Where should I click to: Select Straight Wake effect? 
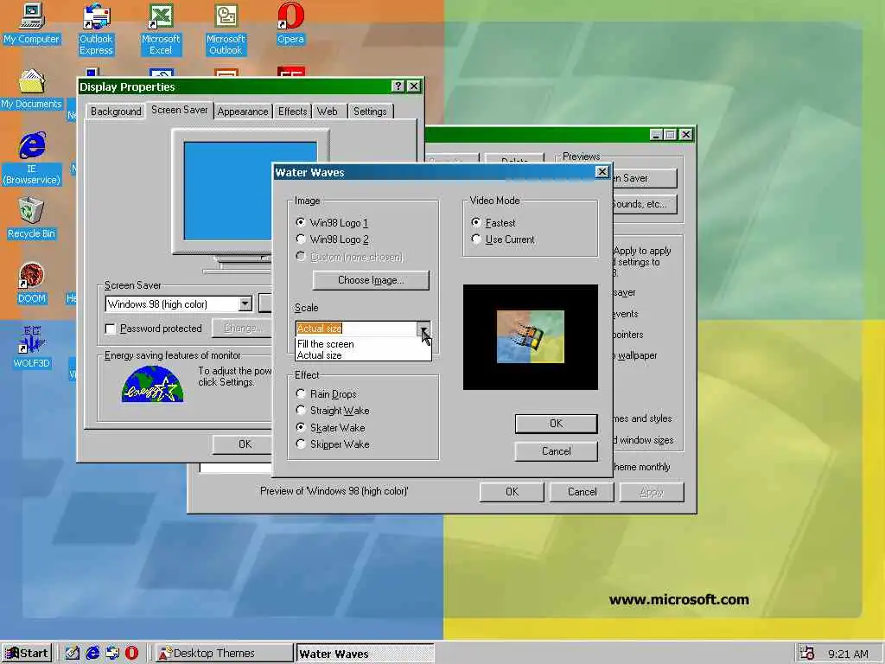pyautogui.click(x=333, y=411)
